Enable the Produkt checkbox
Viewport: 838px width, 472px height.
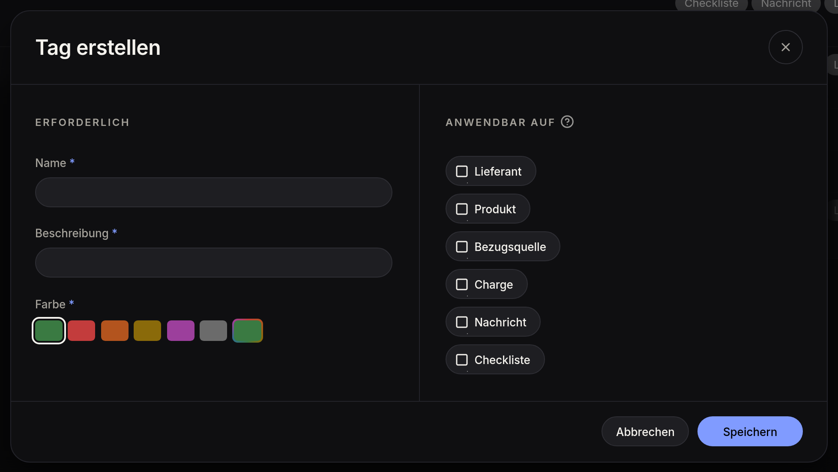461,209
